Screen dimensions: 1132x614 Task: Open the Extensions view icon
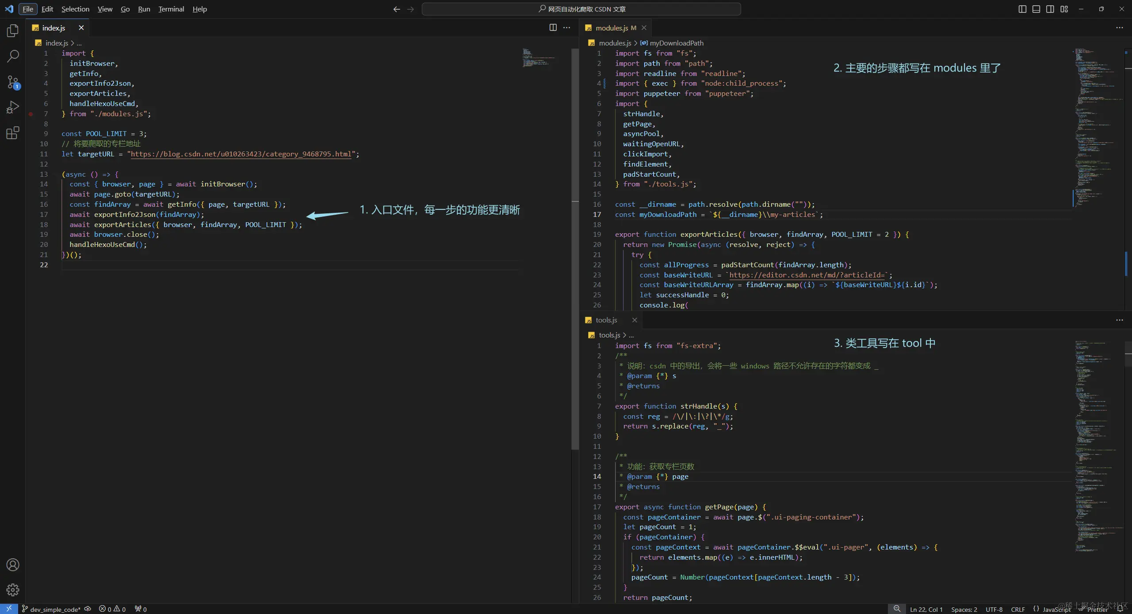pos(13,133)
